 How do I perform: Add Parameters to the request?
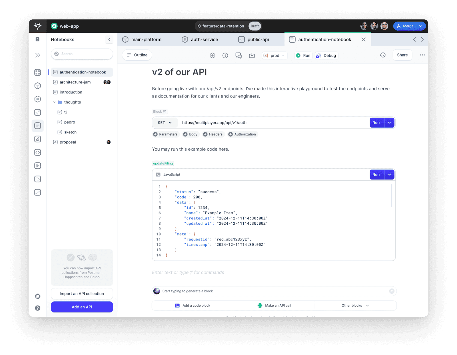166,134
